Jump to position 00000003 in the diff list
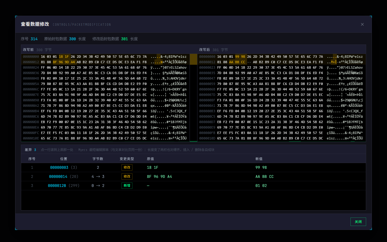 point(59,167)
